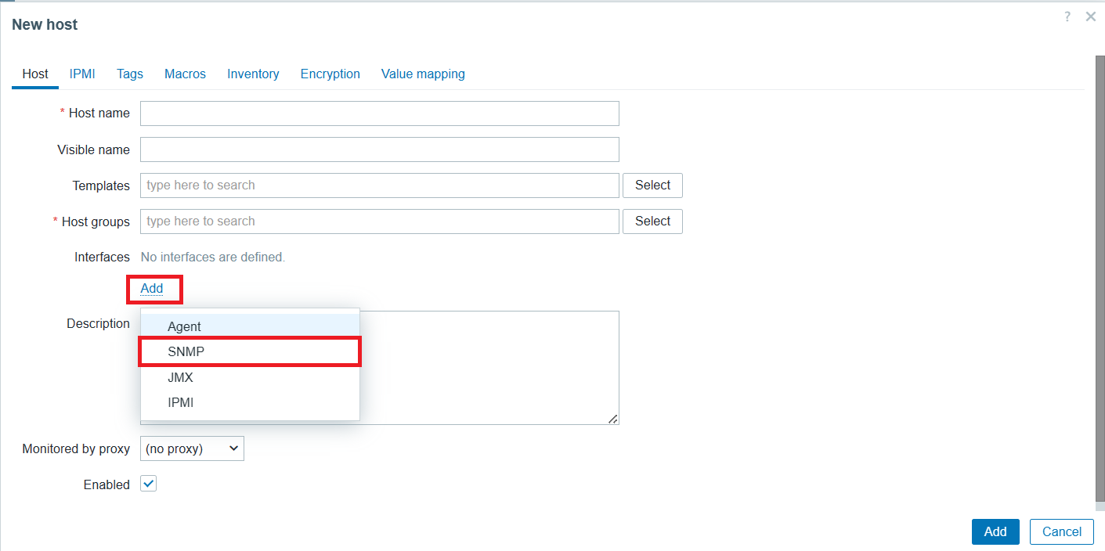Click Add to create the host
Screen dimensions: 1105x551
tap(995, 531)
